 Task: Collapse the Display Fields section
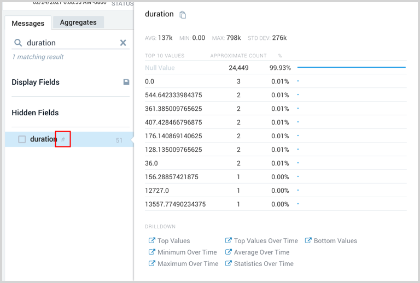tap(36, 82)
